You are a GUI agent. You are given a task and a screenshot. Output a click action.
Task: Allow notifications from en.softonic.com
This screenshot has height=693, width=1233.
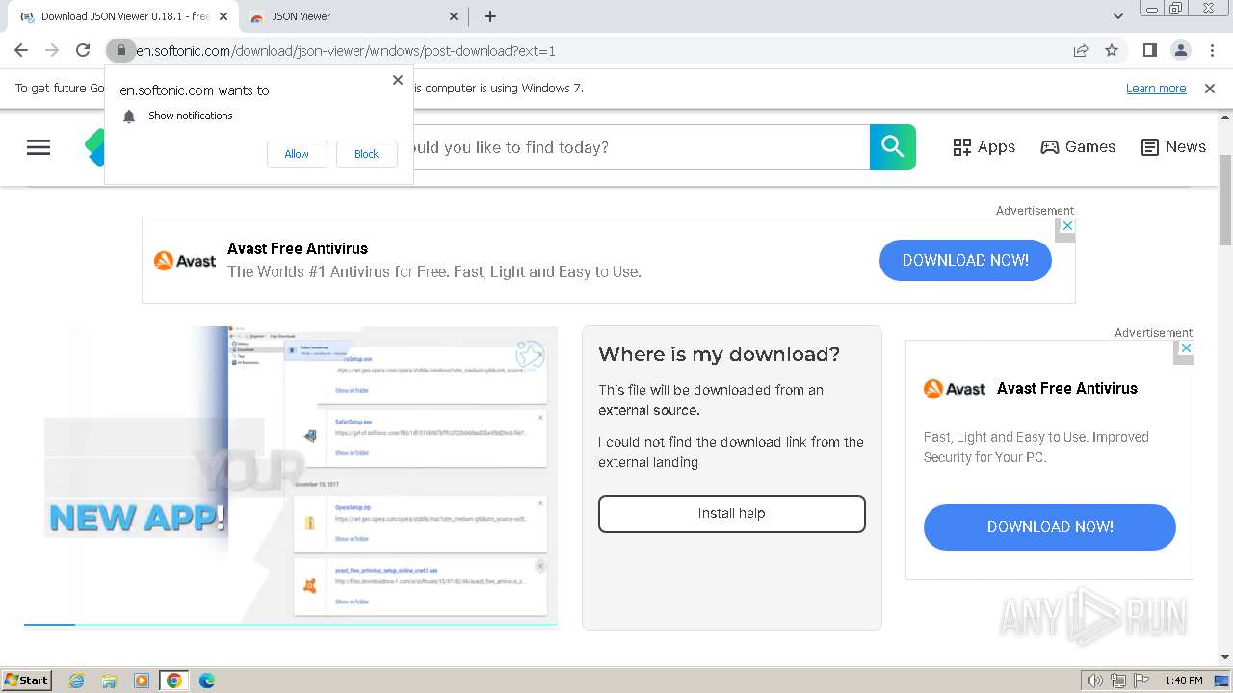coord(297,154)
